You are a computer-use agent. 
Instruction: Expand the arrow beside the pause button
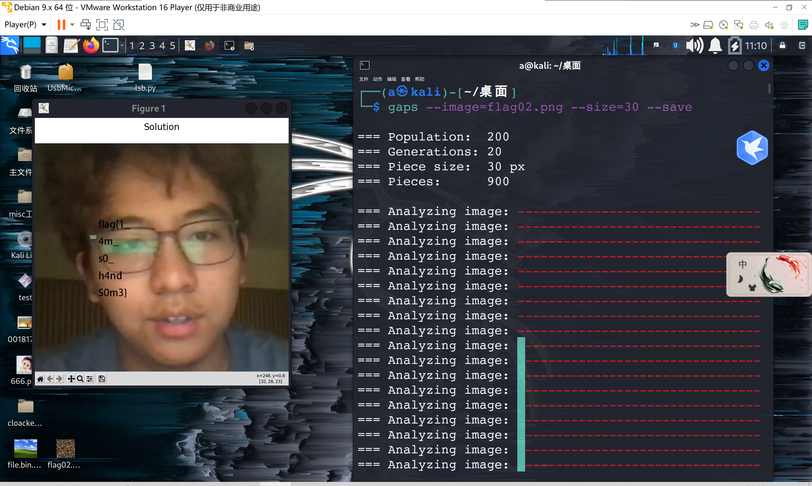click(72, 24)
